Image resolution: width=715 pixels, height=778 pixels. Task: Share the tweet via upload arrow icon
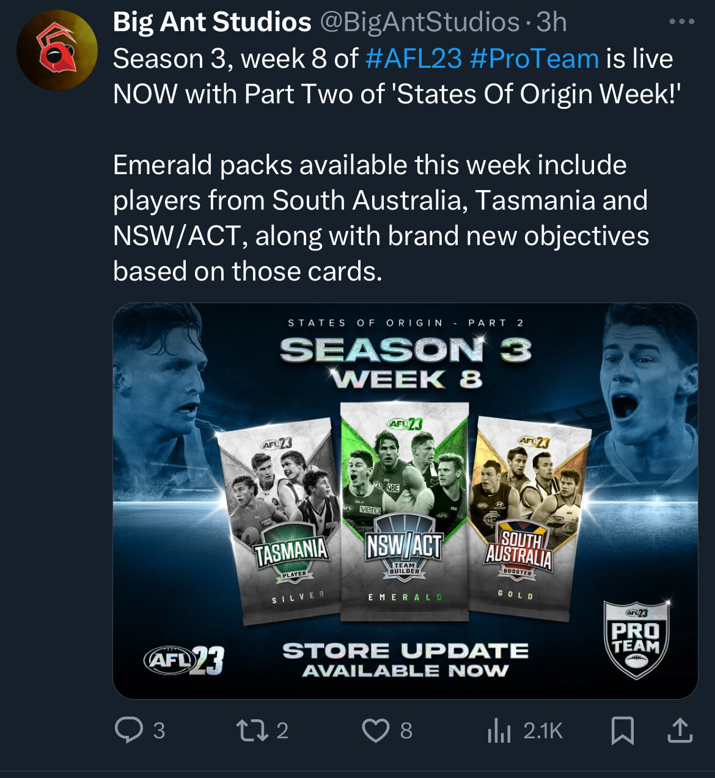tap(680, 730)
